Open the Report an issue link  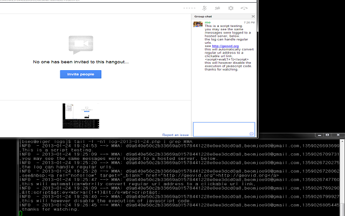click(x=175, y=135)
